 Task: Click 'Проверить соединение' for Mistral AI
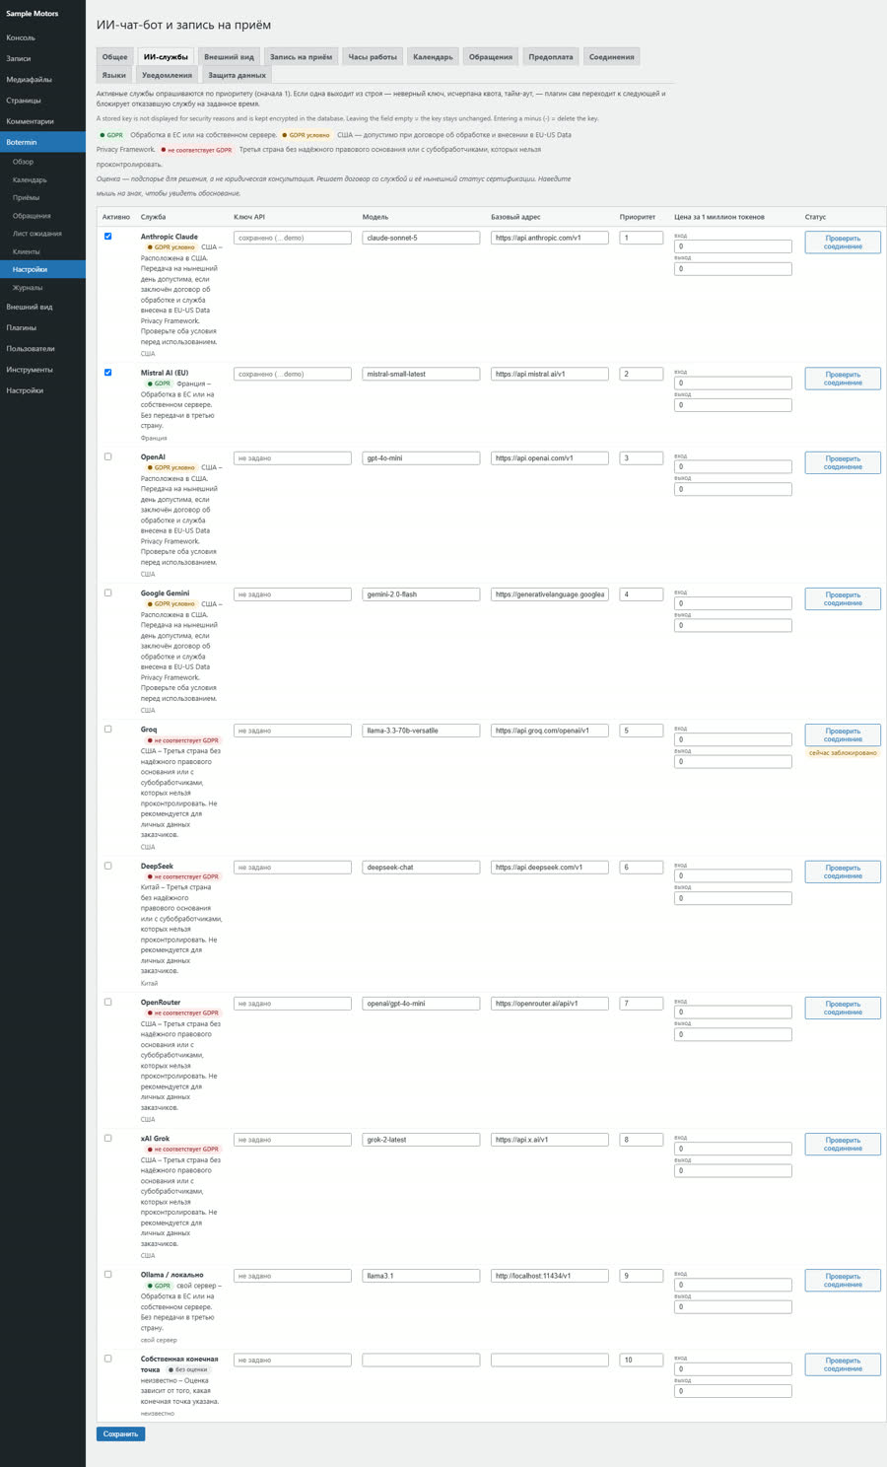coord(843,379)
